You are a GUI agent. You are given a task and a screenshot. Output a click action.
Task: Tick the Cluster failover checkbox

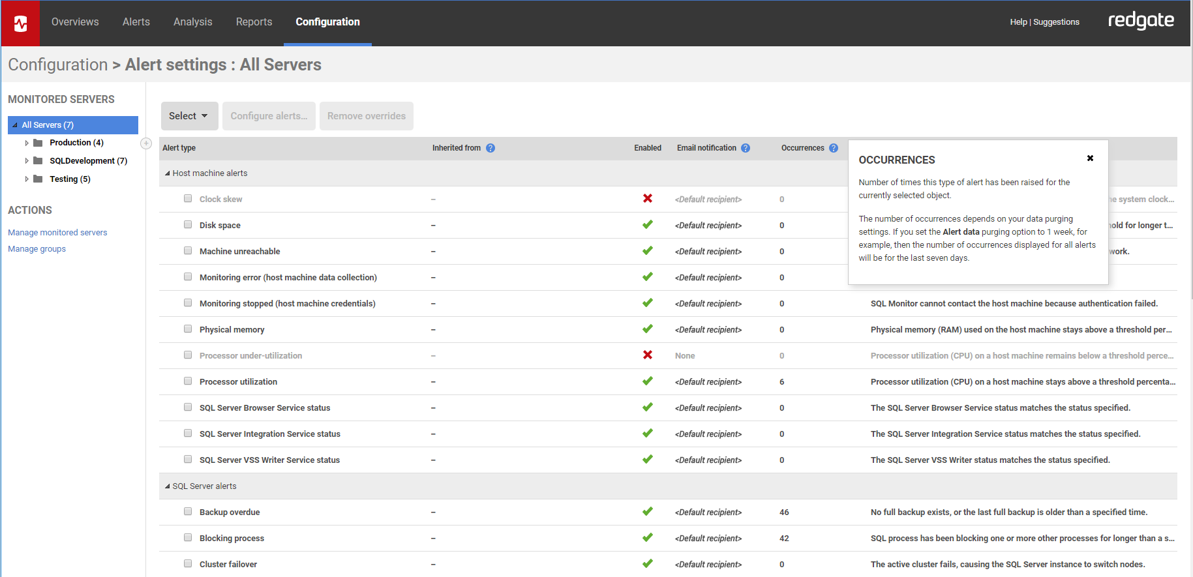pos(188,563)
